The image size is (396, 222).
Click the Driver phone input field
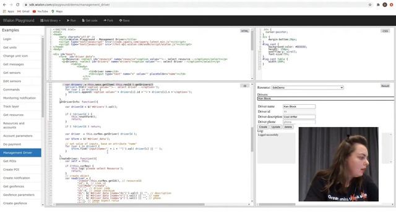299,122
